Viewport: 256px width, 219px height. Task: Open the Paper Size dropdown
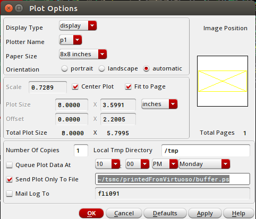[x=83, y=54]
